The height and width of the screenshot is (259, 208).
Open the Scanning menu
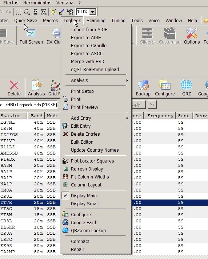point(96,20)
